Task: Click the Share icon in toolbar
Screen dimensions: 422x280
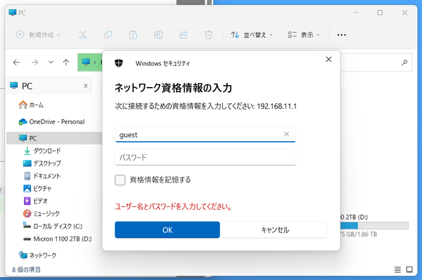Action: [x=184, y=35]
